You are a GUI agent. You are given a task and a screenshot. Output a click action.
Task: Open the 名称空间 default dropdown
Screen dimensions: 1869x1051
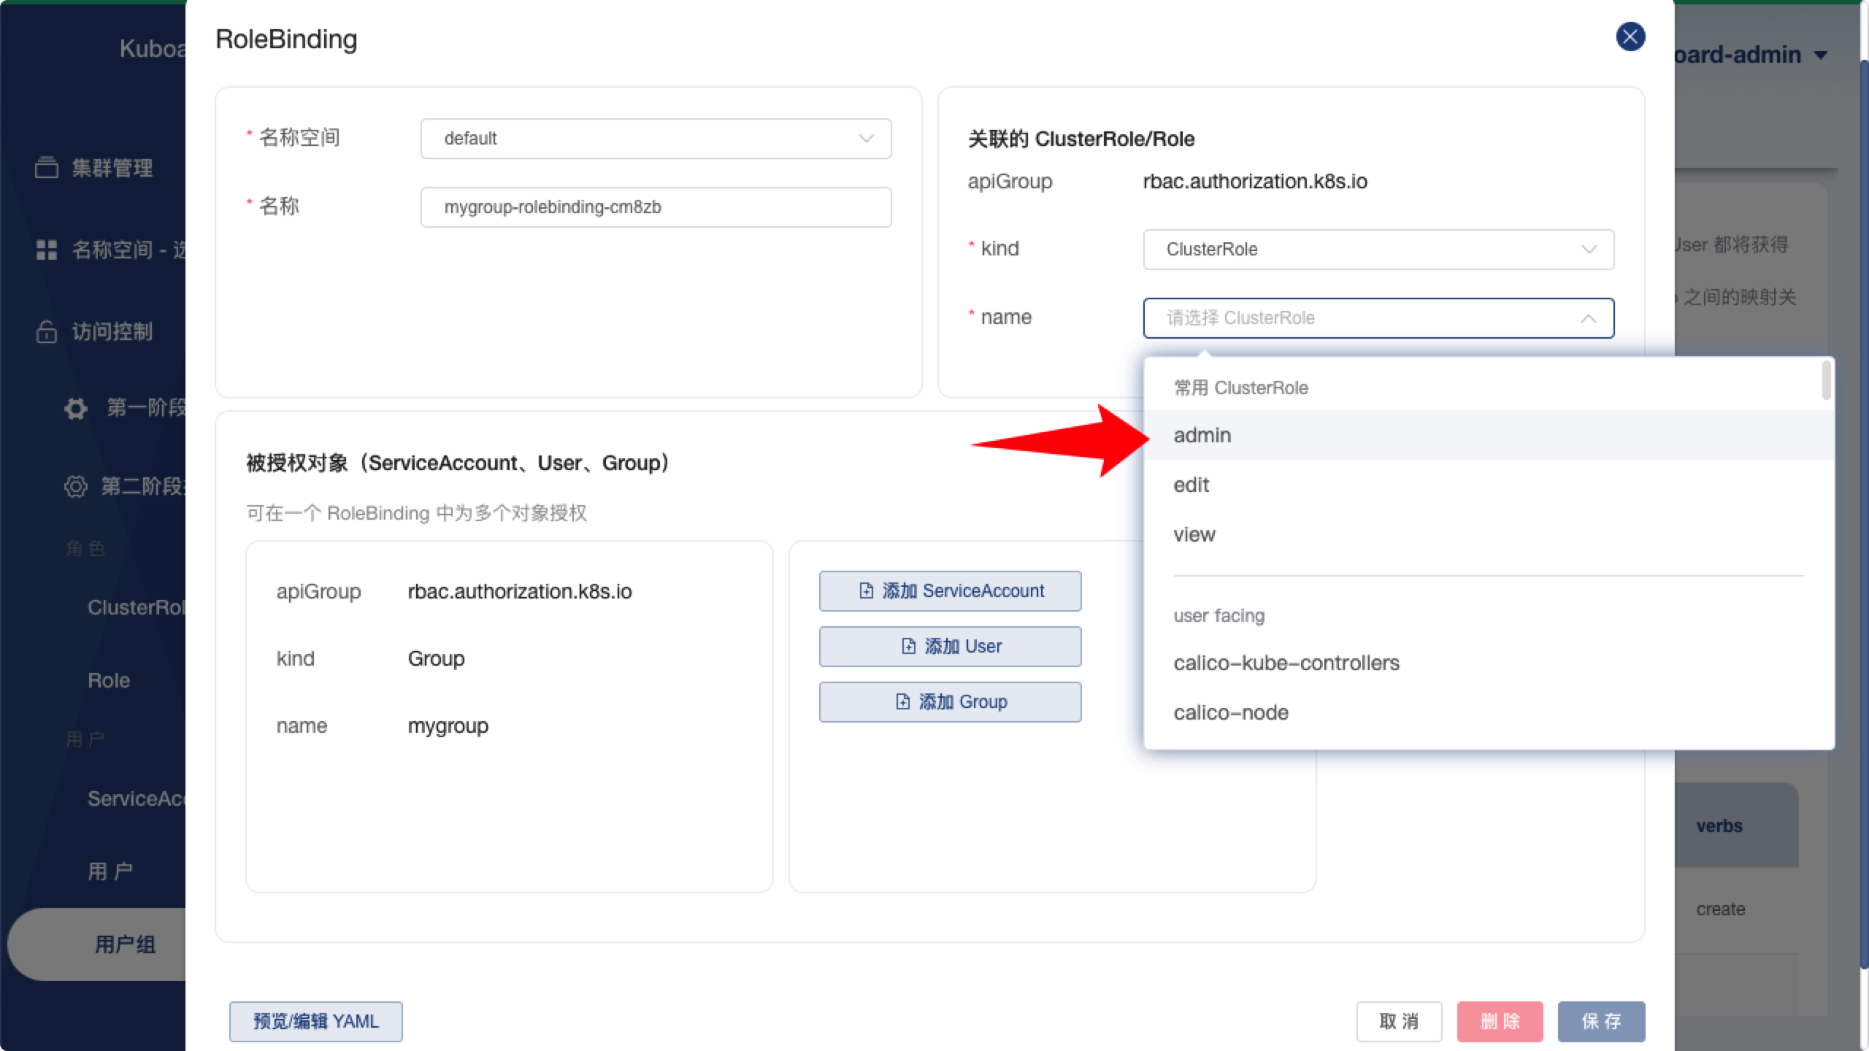pos(656,139)
